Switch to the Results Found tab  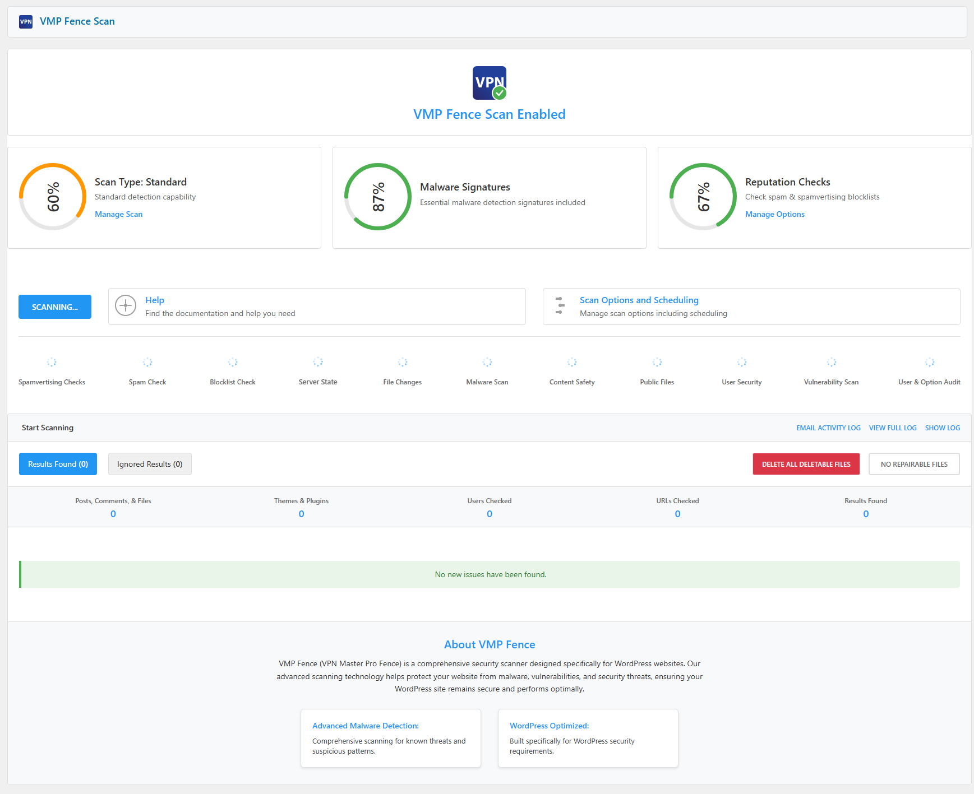[x=58, y=463]
